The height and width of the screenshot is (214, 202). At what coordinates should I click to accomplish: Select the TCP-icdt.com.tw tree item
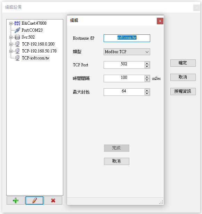pos(35,58)
